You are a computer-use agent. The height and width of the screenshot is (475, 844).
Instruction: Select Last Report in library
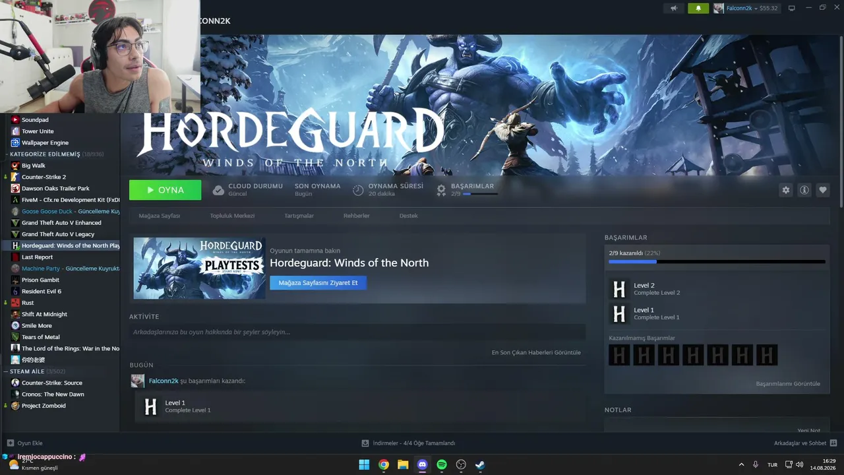(37, 257)
